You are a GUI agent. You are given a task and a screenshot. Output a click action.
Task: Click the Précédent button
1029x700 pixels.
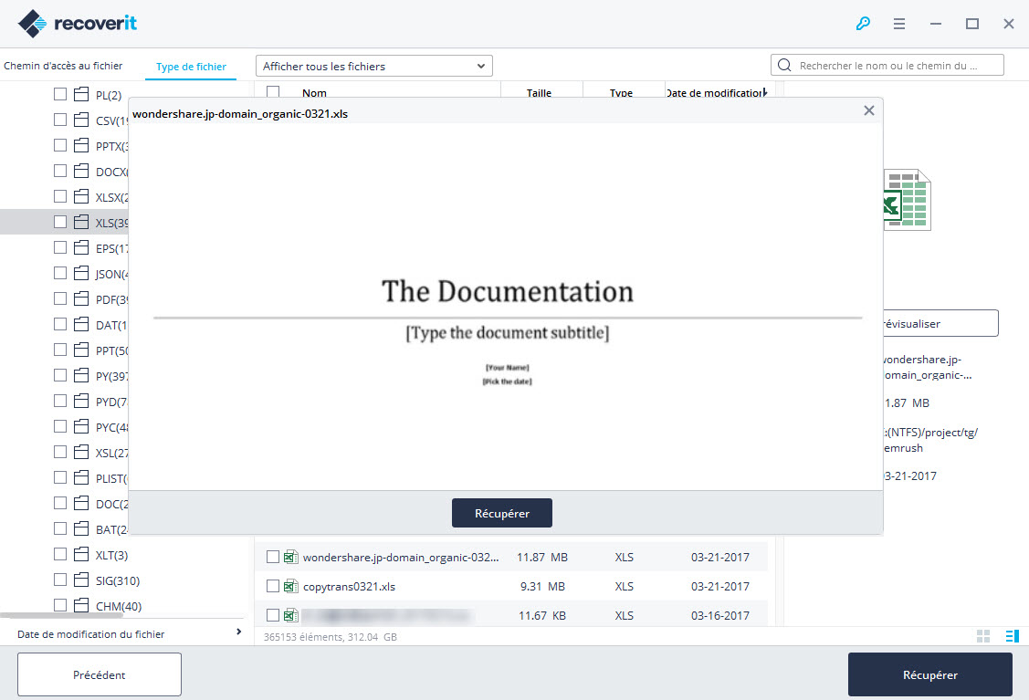pyautogui.click(x=100, y=674)
